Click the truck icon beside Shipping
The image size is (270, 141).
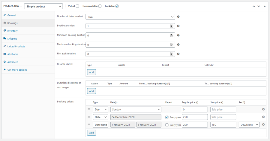4,39
